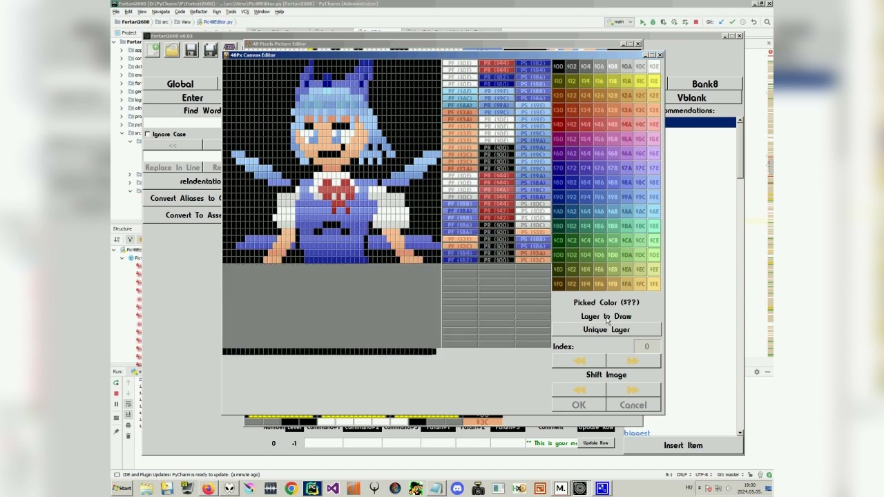Open the 'main' run configuration dropdown
Screen dimensions: 884x497
click(x=619, y=22)
